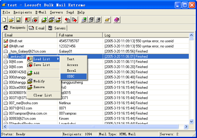
Task: Select Text in the Load List submenu
Action: 74,59
